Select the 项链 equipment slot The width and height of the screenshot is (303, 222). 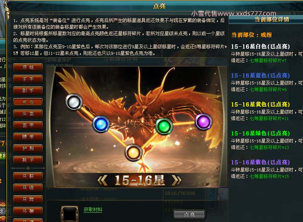coord(28,67)
